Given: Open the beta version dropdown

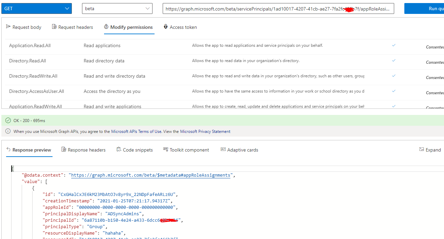Looking at the screenshot, I should coord(117,8).
